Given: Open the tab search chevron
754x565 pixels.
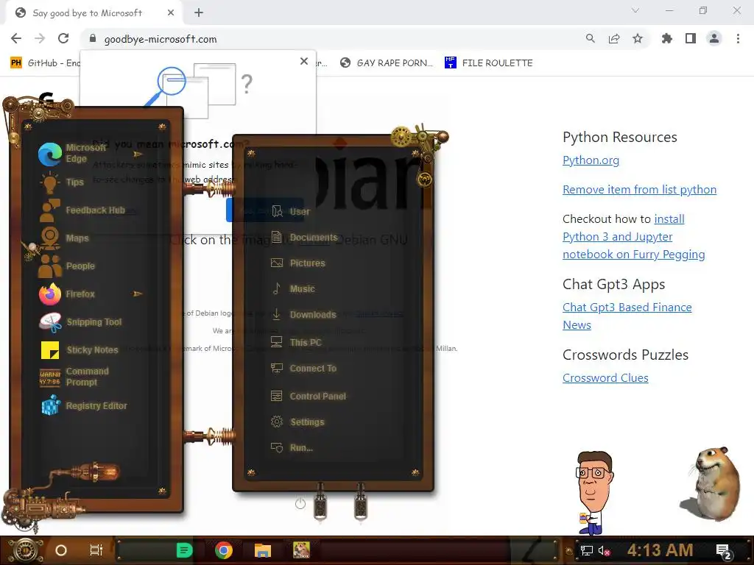Looking at the screenshot, I should (635, 10).
